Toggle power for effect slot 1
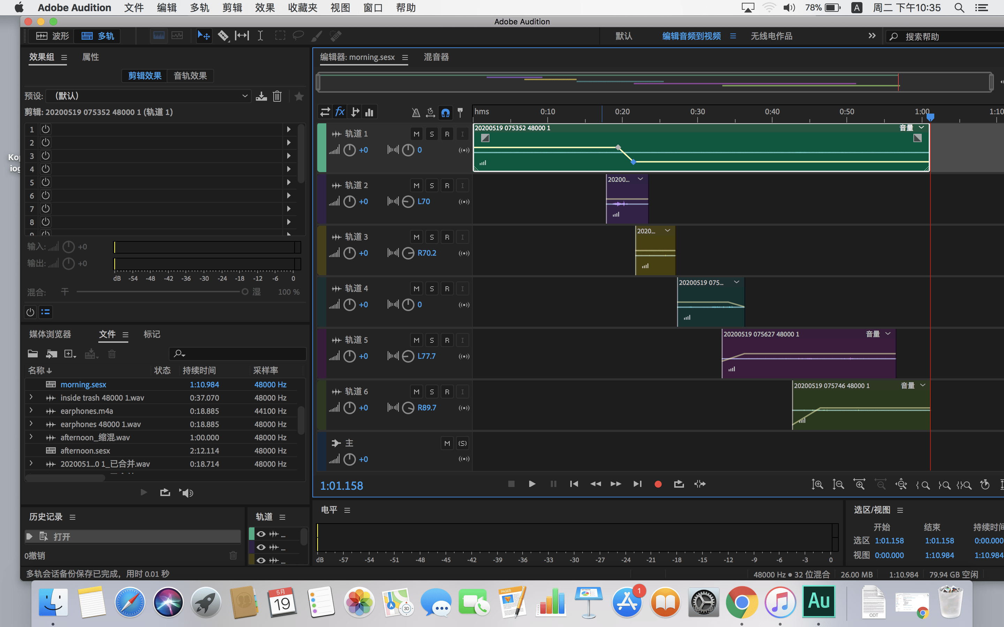1004x627 pixels. (46, 129)
